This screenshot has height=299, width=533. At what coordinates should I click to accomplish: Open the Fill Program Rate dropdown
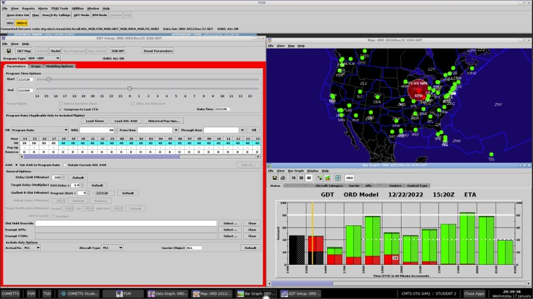(x=40, y=130)
